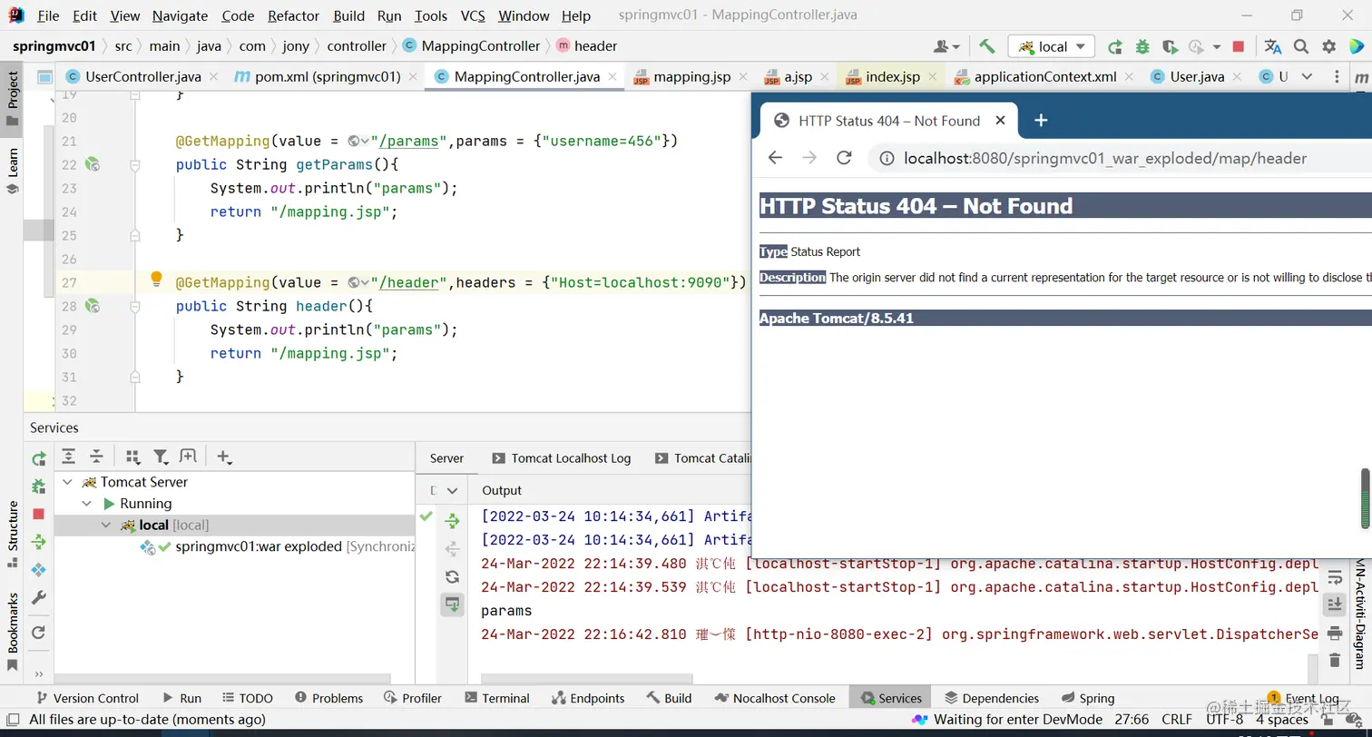Toggle the Project tool window sidebar

tap(13, 95)
